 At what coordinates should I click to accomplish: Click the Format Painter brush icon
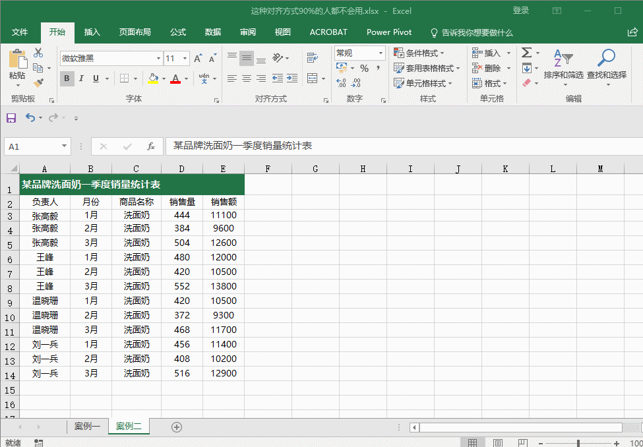coord(38,83)
